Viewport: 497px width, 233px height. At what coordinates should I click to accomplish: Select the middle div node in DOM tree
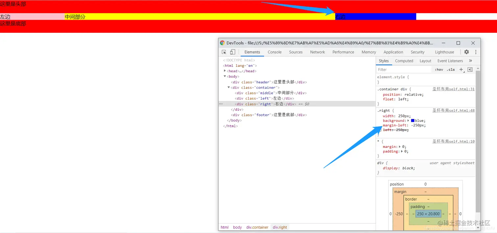pos(271,93)
